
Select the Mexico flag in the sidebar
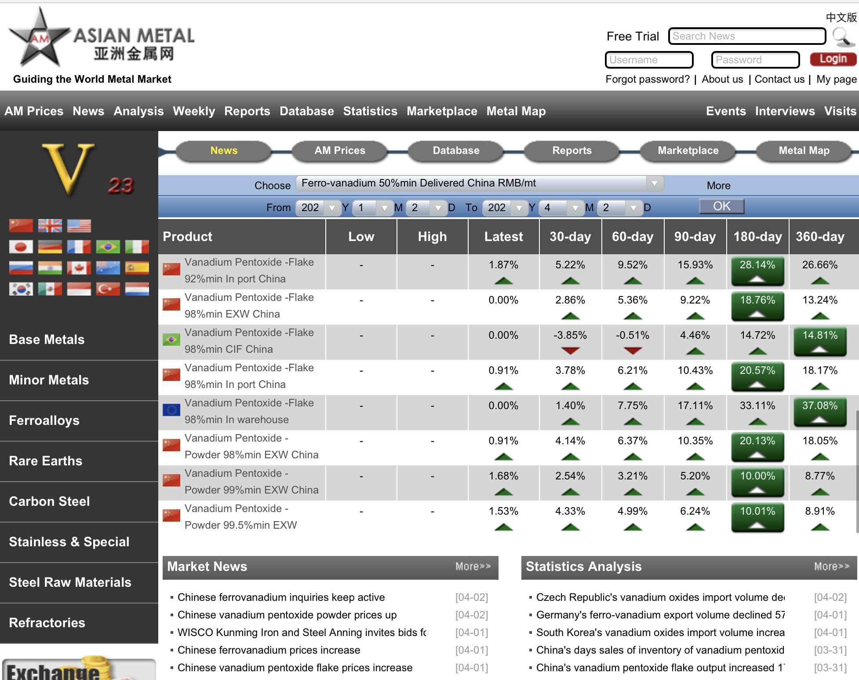pyautogui.click(x=50, y=289)
